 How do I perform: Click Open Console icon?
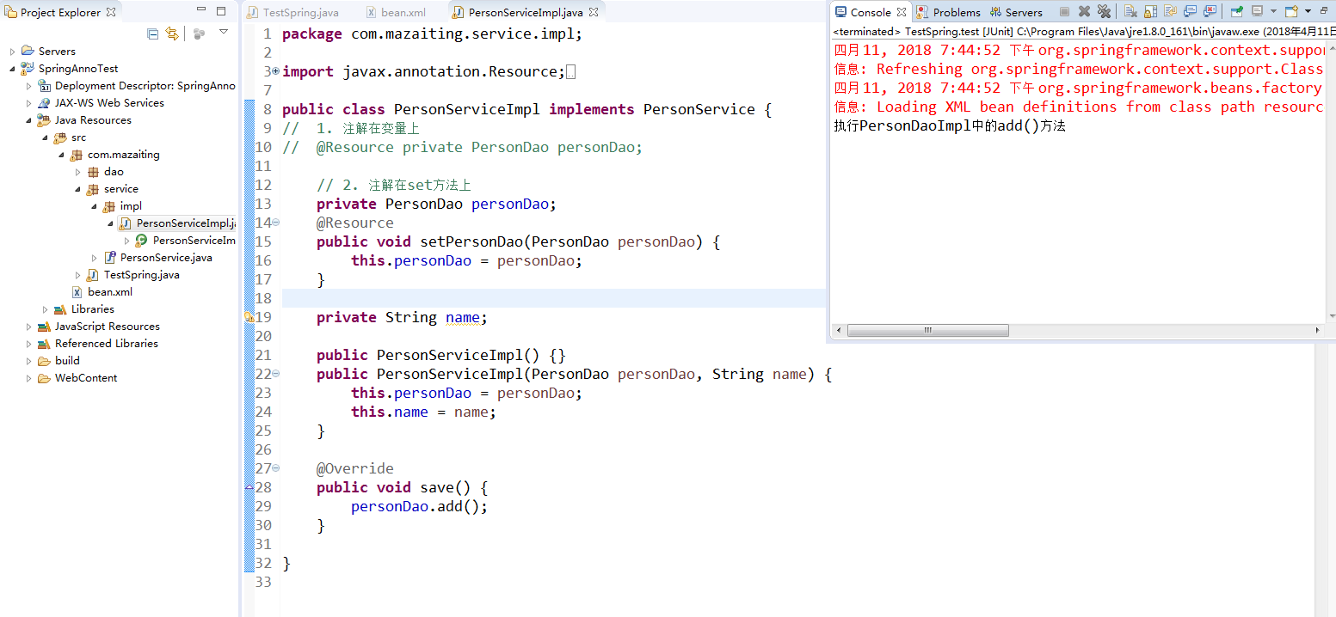click(1291, 12)
